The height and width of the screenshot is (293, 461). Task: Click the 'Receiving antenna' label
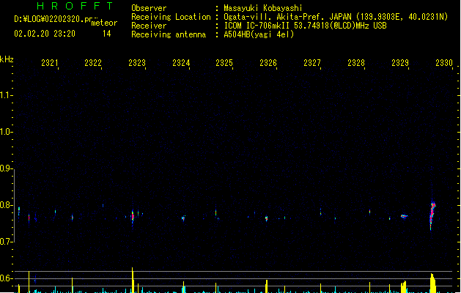[169, 34]
